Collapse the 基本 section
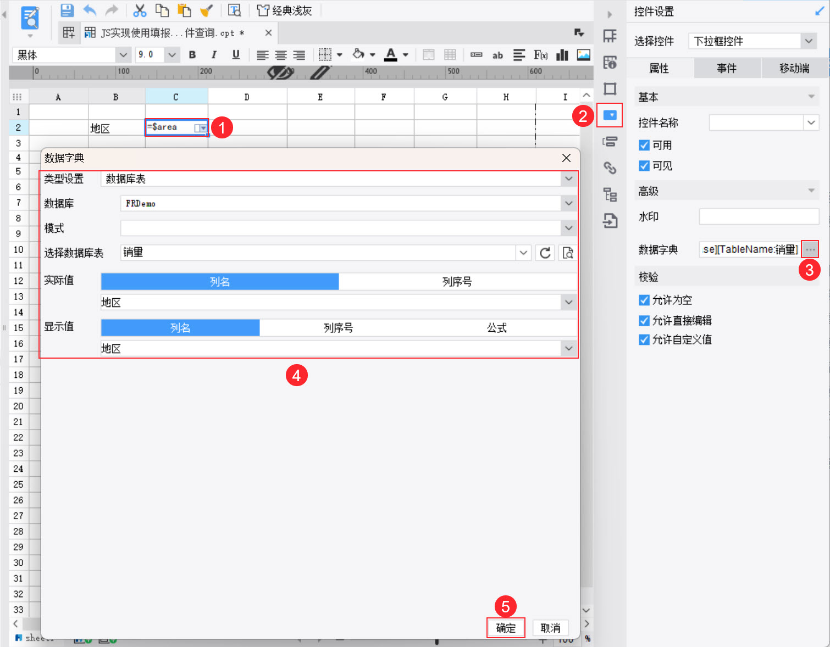830x647 pixels. point(811,97)
